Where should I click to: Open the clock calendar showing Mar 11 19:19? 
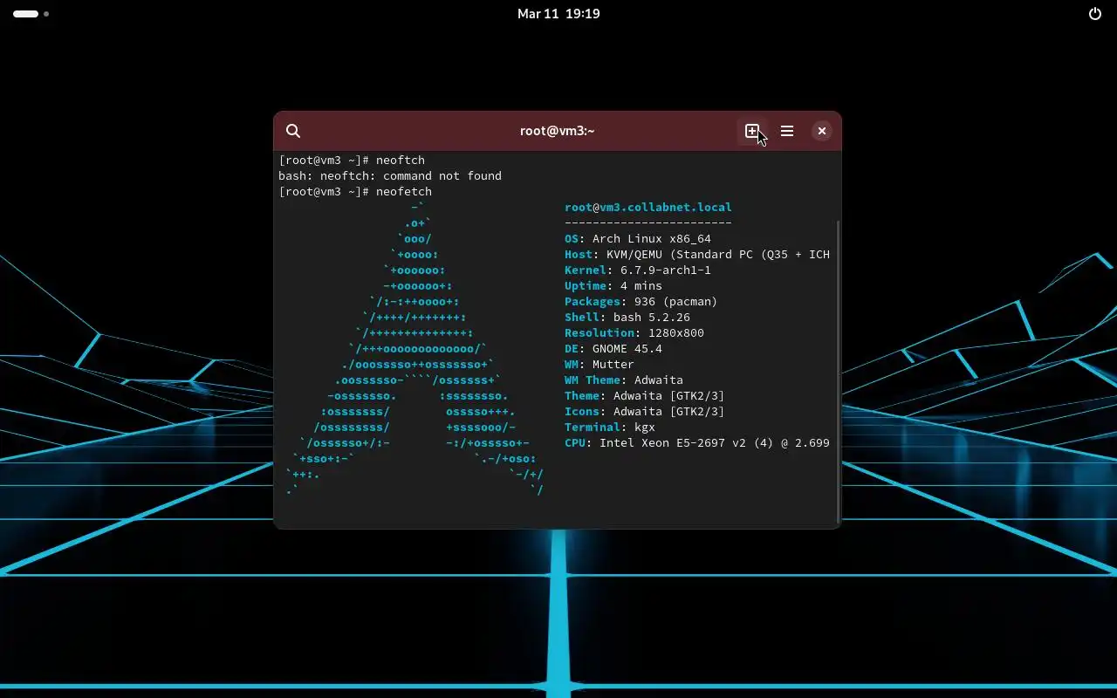coord(558,14)
